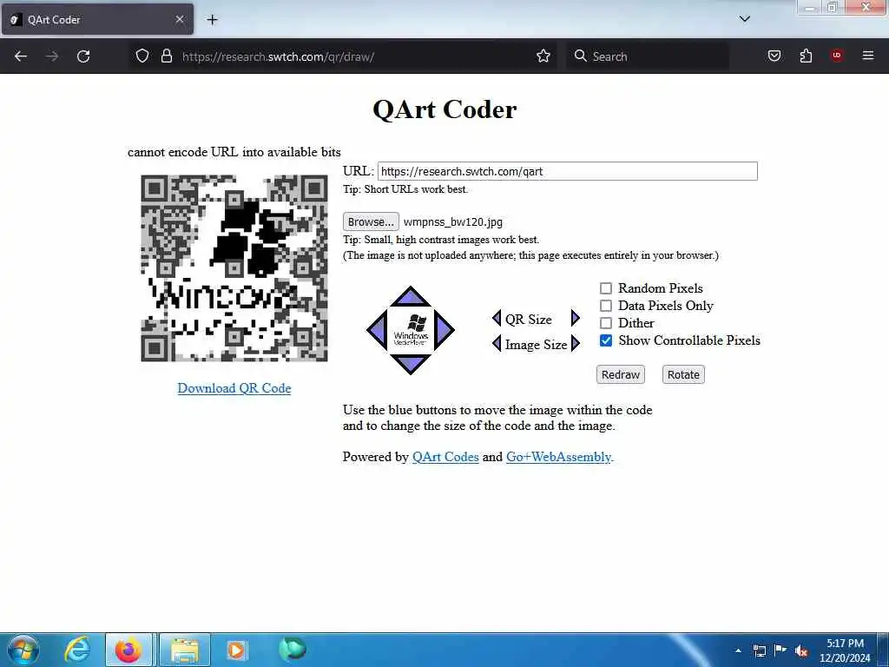The image size is (889, 667).
Task: Go back to previous page
Action: pos(21,56)
